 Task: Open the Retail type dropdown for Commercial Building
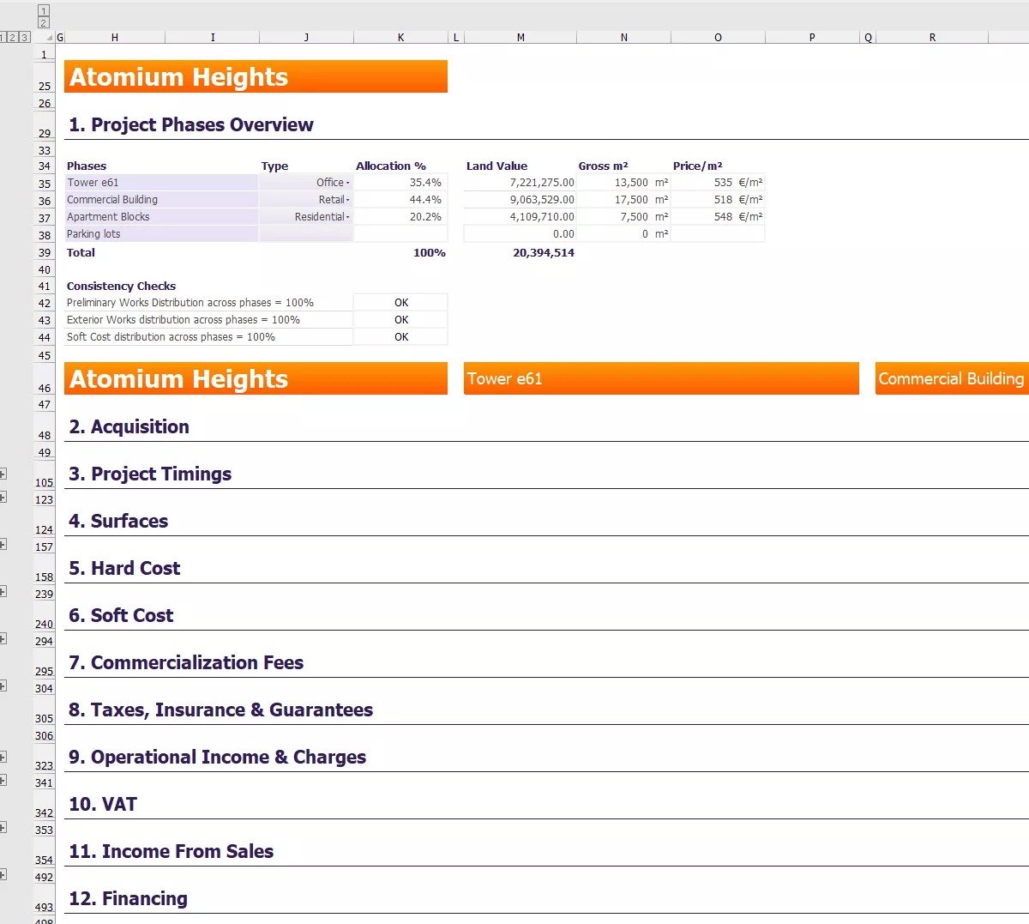click(346, 199)
